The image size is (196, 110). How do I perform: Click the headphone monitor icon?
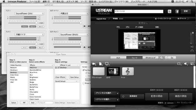click(192, 50)
